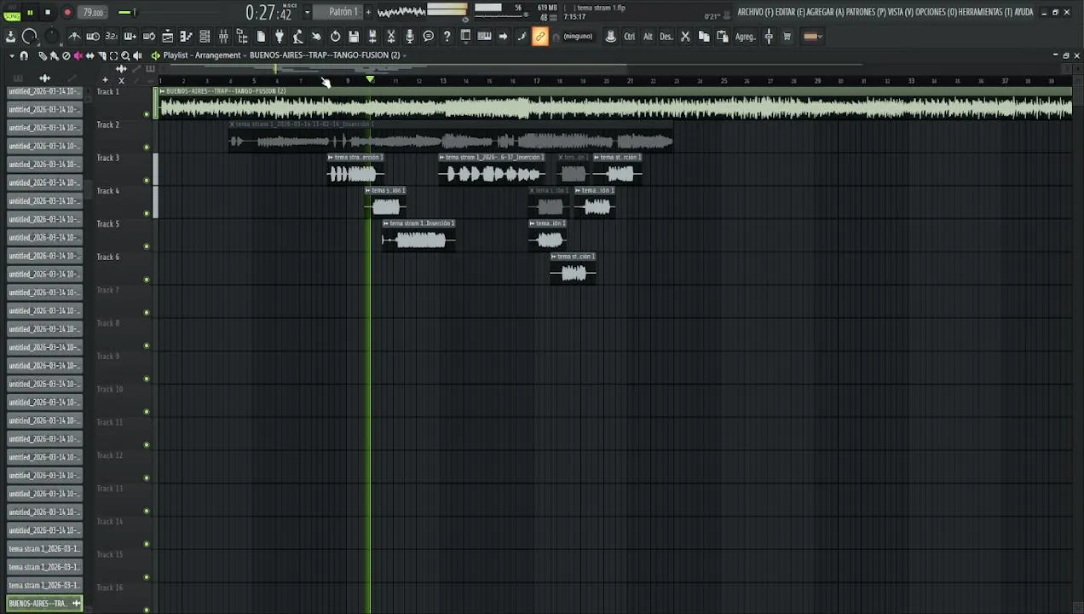Save project with floppy disk icon
The image size is (1084, 614).
354,36
